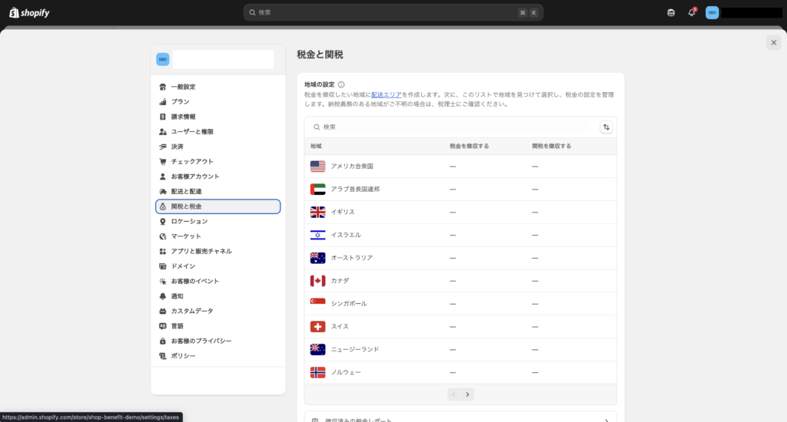The width and height of the screenshot is (787, 422).
Task: Open the アラブ首長国連邦 row
Action: (x=460, y=190)
